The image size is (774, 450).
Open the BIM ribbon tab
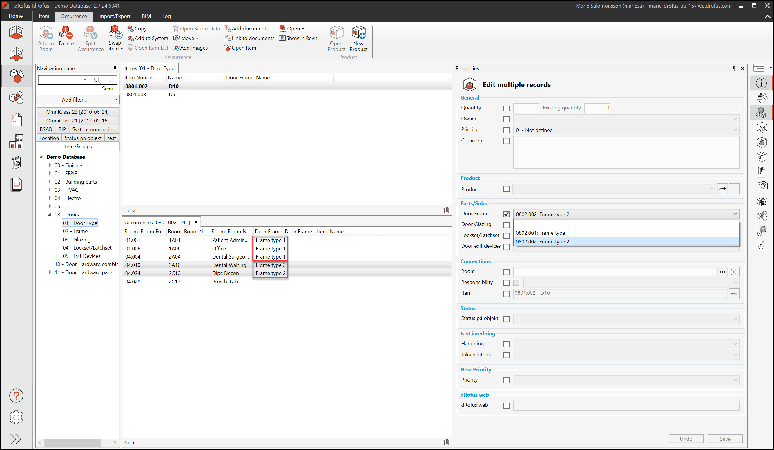tap(146, 16)
